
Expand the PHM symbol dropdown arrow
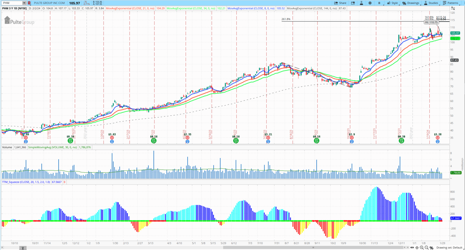click(x=24, y=3)
